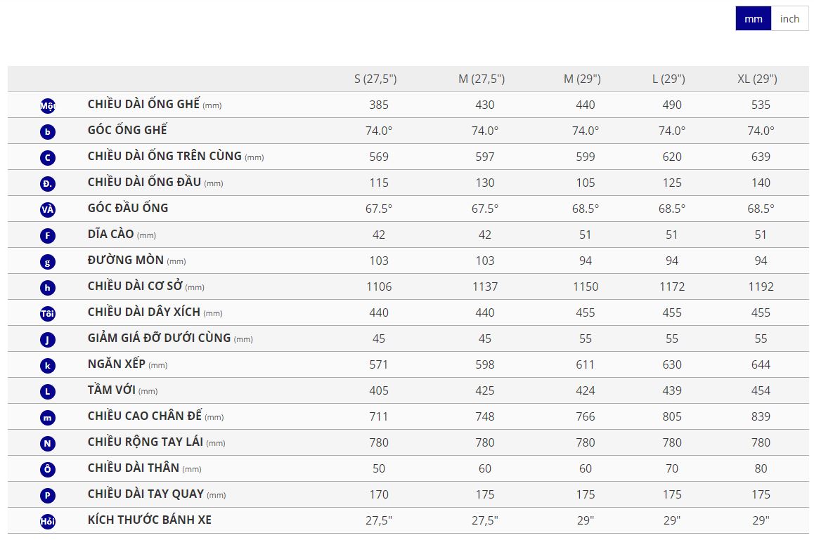Click the 'h' icon beside CHIỀU DÀI CƠ SỞ
This screenshot has height=540, width=814.
point(48,288)
